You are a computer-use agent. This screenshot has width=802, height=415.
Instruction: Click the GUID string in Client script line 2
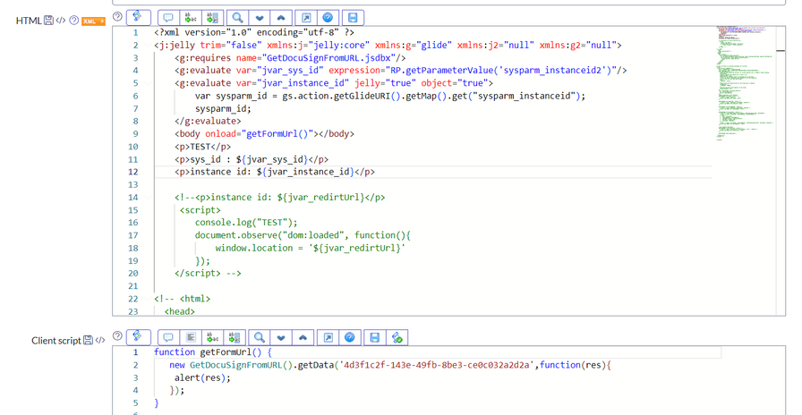[x=436, y=365]
